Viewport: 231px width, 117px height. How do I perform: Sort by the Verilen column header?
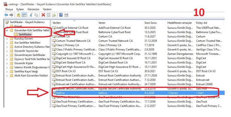click(x=74, y=23)
